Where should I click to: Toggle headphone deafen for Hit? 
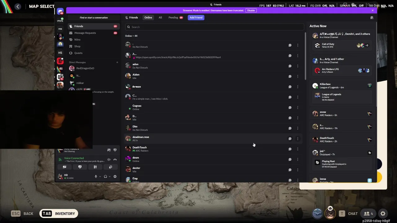coord(105,177)
